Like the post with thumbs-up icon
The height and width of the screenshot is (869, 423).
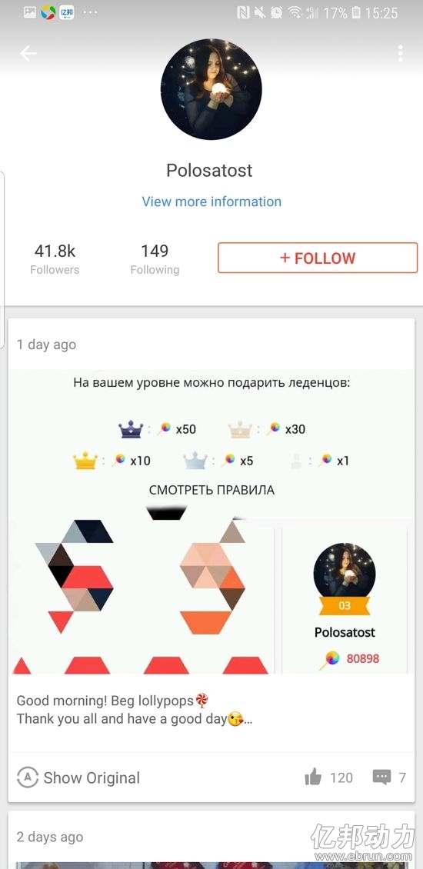[313, 777]
